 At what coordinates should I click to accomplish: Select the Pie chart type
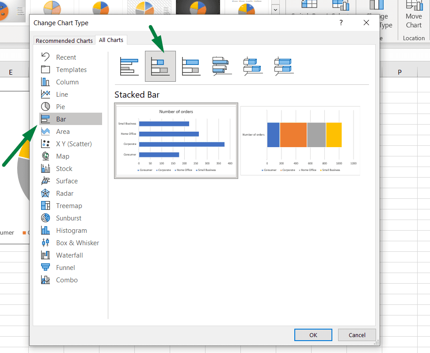65,106
